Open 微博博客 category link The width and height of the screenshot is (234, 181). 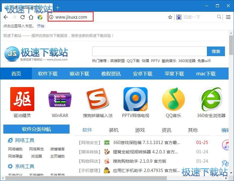pos(58,149)
